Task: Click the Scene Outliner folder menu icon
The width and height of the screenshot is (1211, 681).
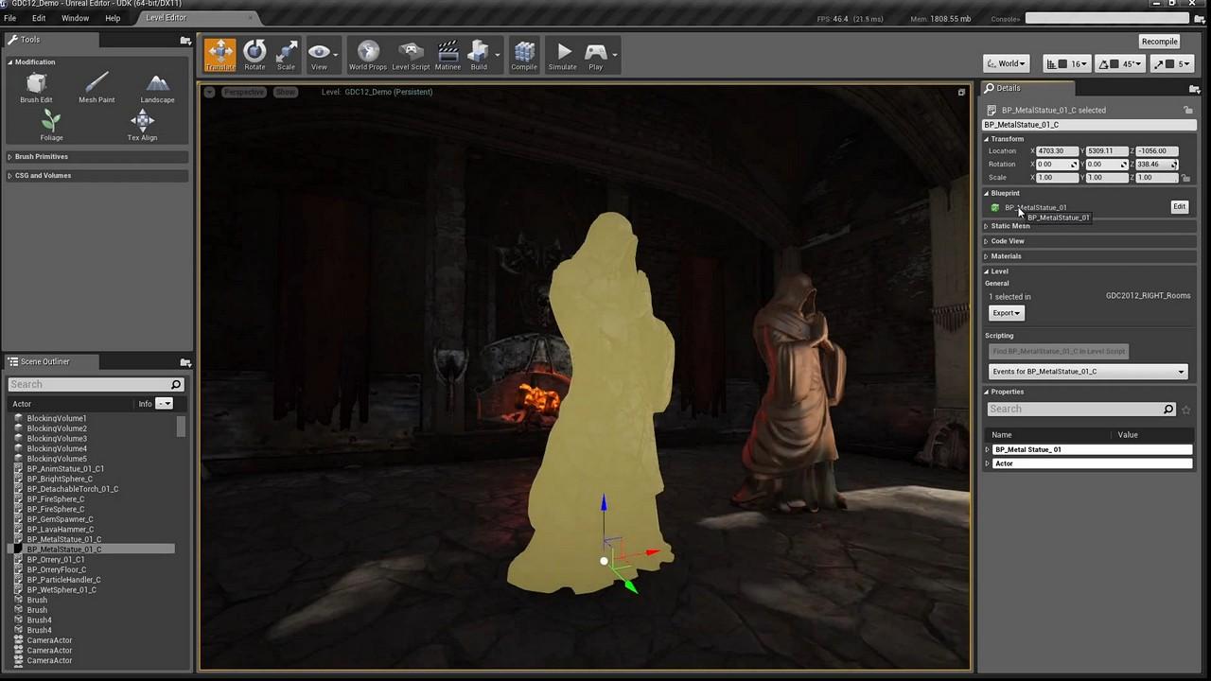Action: click(x=185, y=362)
